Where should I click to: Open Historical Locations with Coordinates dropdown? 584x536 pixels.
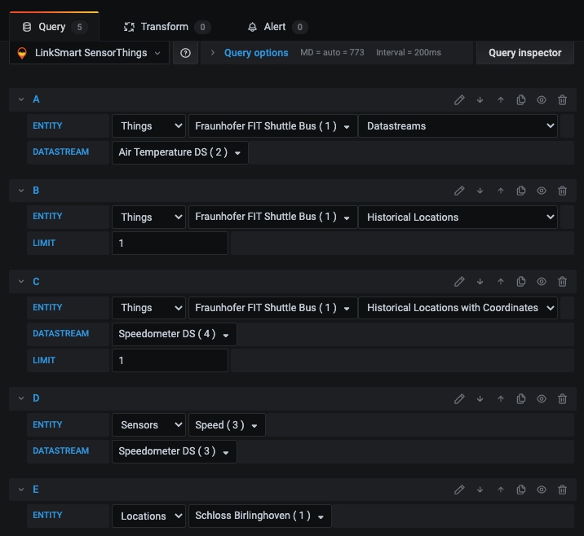click(458, 308)
